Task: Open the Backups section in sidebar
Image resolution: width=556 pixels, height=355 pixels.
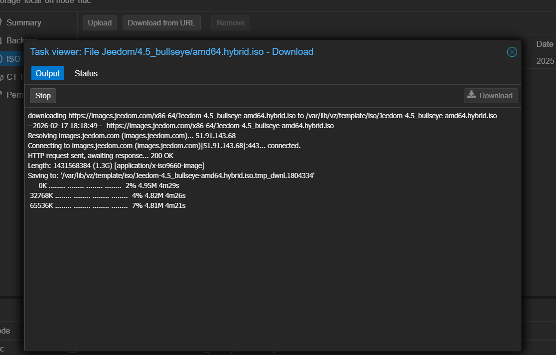Action: pos(15,40)
